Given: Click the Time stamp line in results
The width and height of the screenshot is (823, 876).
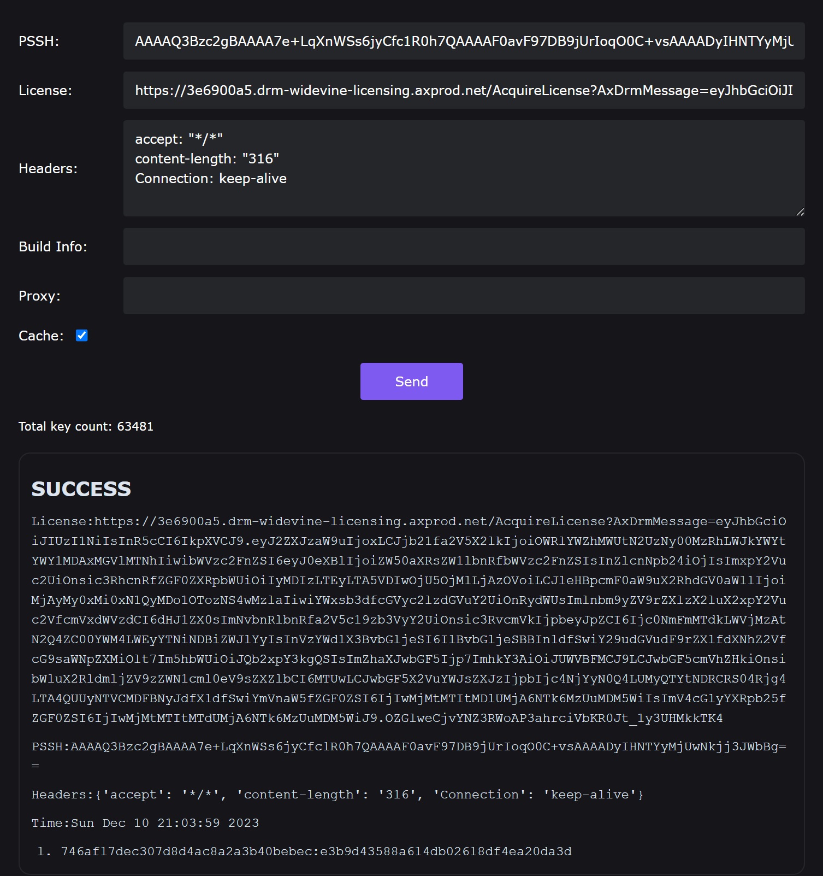Looking at the screenshot, I should tap(145, 823).
